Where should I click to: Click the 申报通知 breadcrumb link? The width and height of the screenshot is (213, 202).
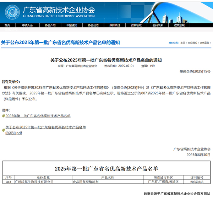click(192, 43)
